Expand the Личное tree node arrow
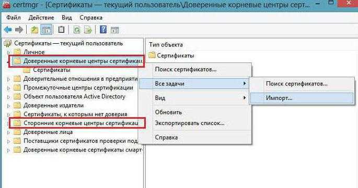This screenshot has height=188, width=358. (9, 53)
